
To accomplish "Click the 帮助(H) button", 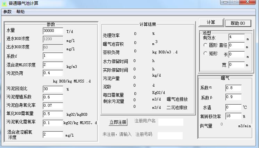I will (x=238, y=23).
